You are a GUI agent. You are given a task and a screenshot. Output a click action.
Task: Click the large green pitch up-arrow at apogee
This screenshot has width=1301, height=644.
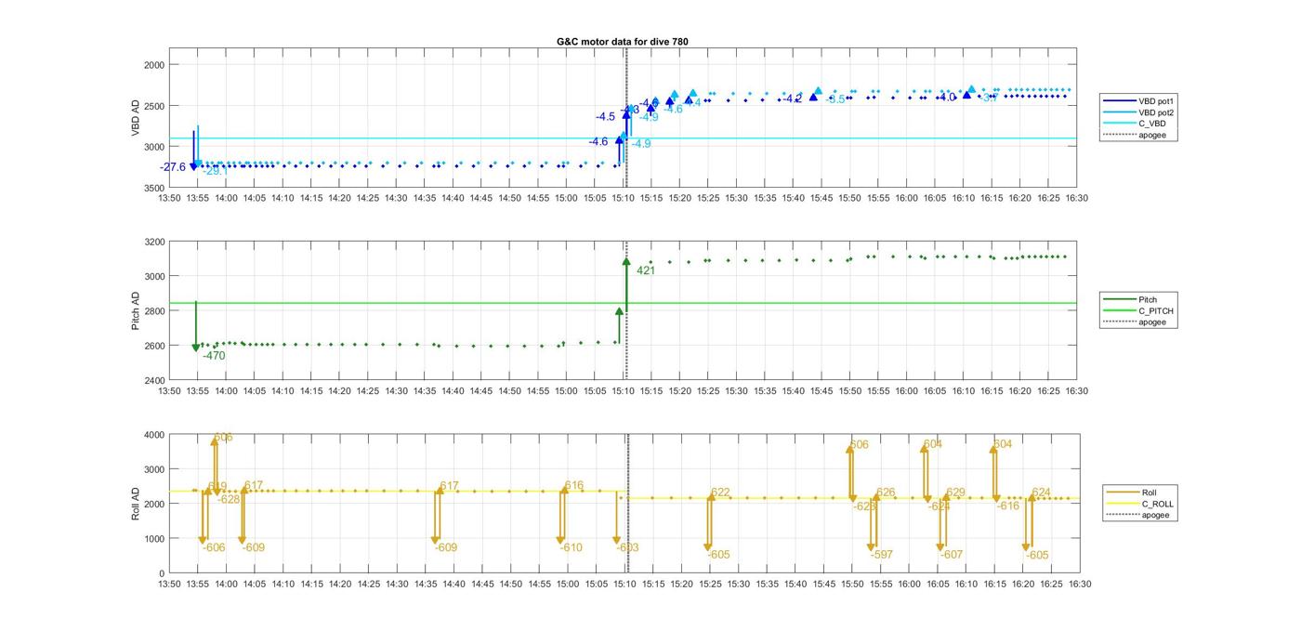point(626,284)
